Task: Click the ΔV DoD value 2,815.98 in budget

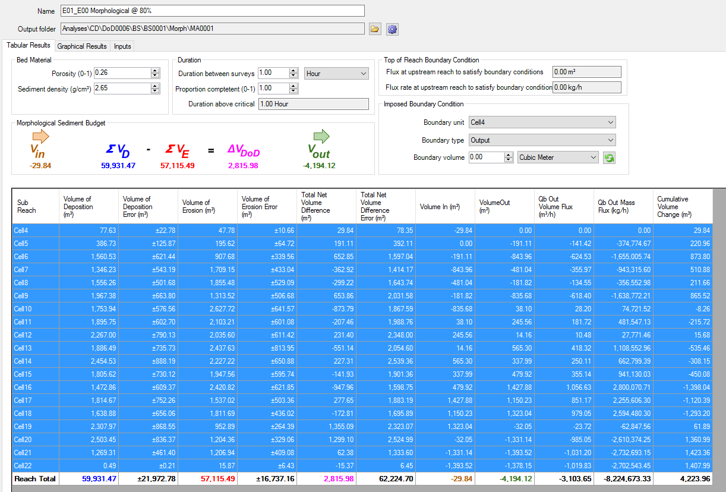Action: tap(243, 166)
